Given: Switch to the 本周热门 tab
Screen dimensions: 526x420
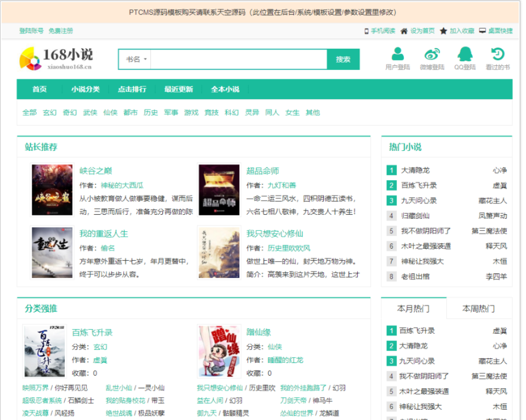Looking at the screenshot, I should click(478, 309).
